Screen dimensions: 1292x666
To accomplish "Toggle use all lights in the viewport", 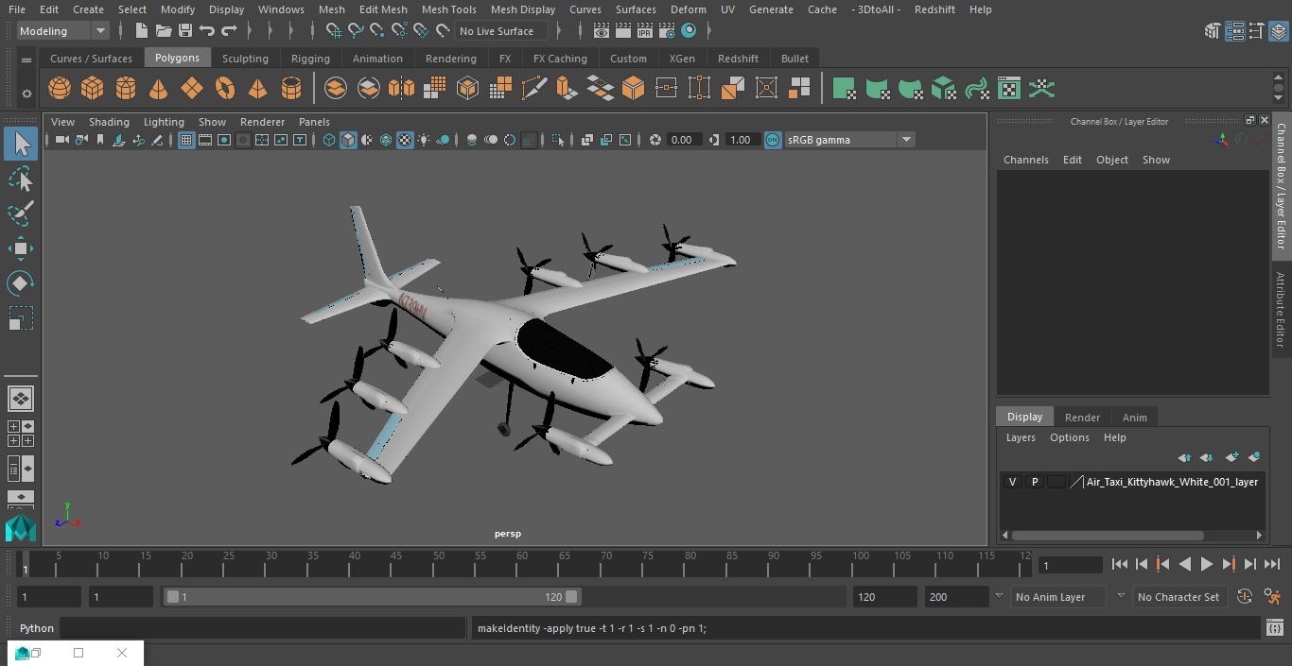I will pyautogui.click(x=424, y=140).
